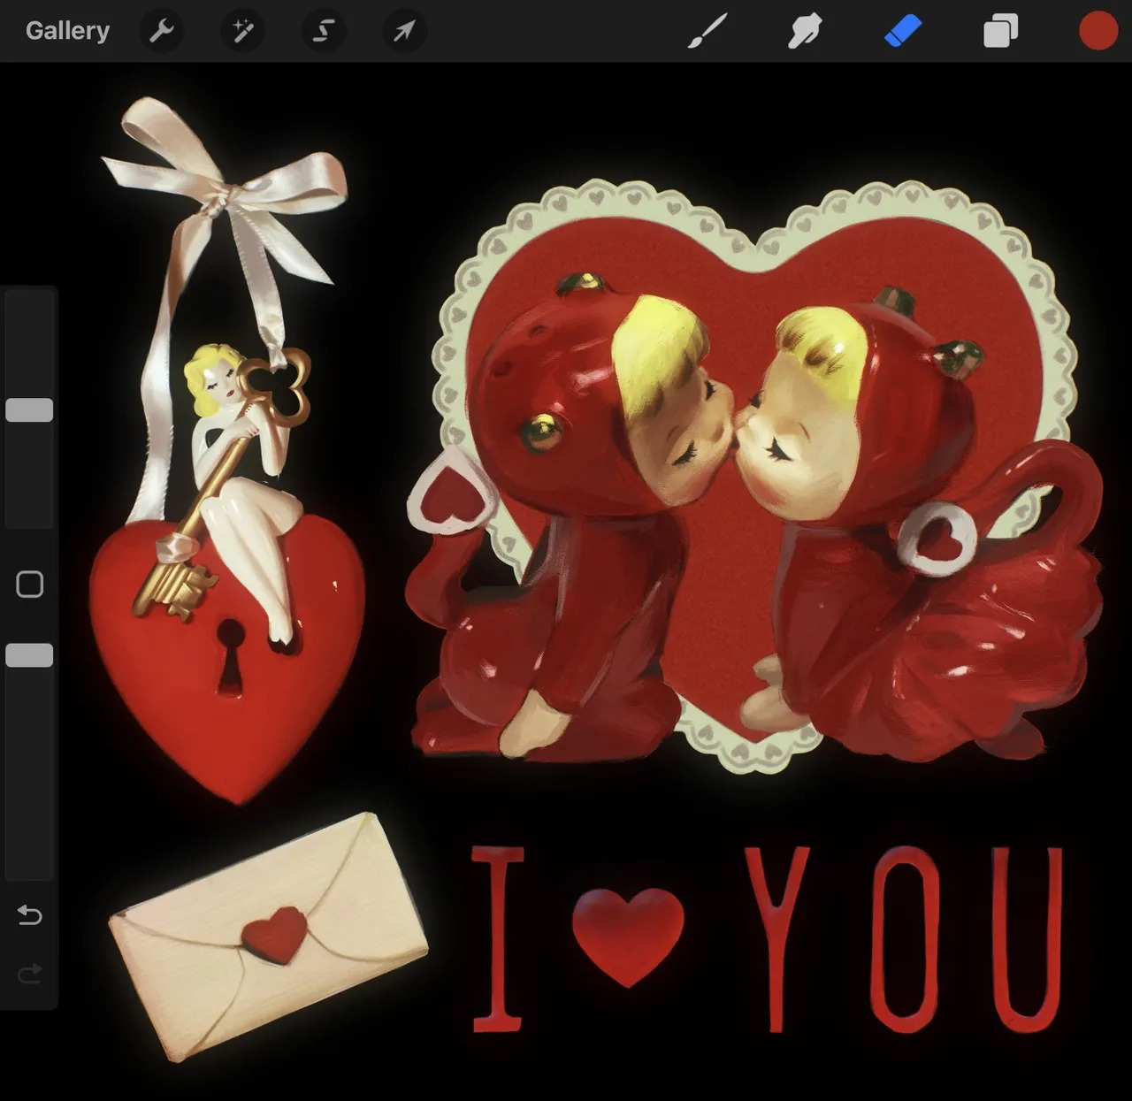Screen dimensions: 1132x1101
Task: Select the Smudge finger tool
Action: click(x=804, y=31)
